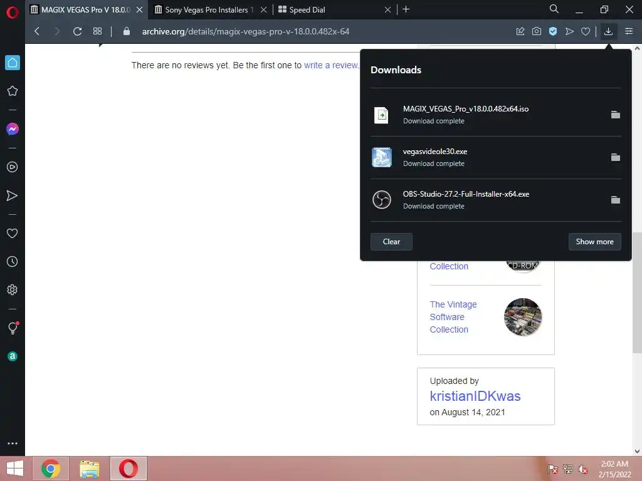Open the Windows Start button

click(x=15, y=468)
